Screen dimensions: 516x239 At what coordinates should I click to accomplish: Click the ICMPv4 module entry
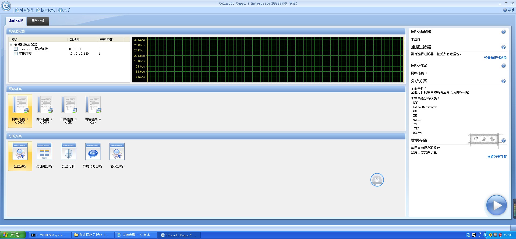tap(417, 133)
